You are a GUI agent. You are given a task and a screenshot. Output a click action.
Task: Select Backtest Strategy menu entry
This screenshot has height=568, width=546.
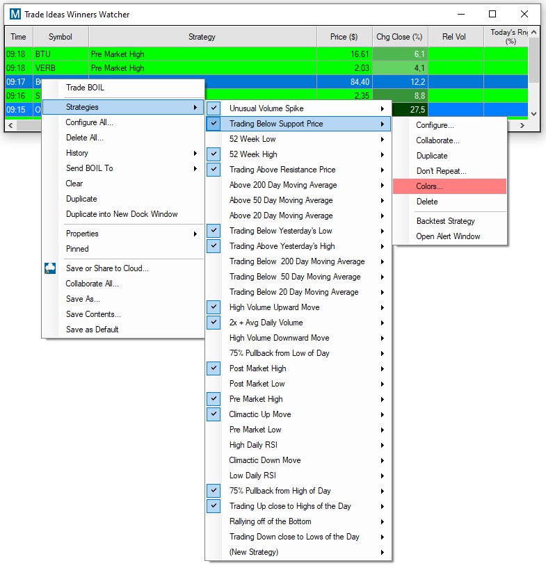445,221
